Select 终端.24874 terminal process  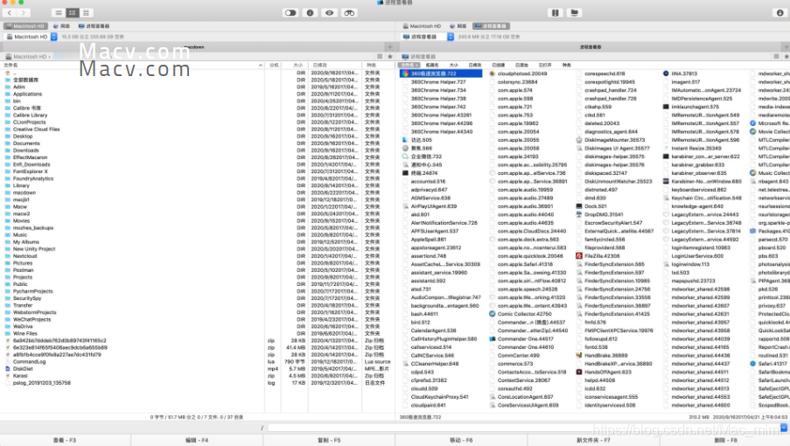(x=424, y=173)
